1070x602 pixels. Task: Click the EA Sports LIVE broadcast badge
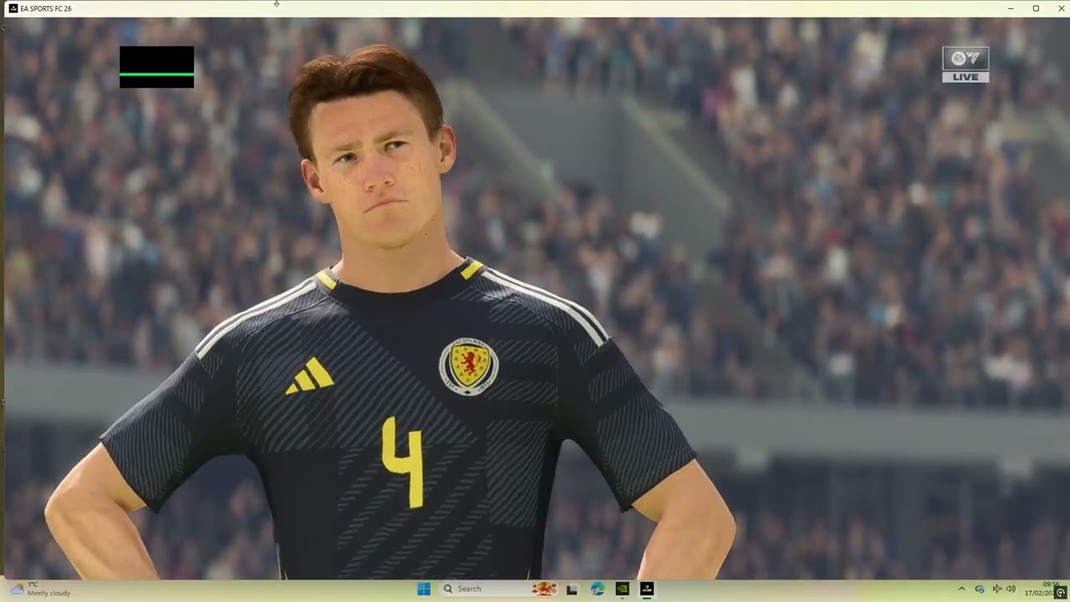(x=966, y=64)
